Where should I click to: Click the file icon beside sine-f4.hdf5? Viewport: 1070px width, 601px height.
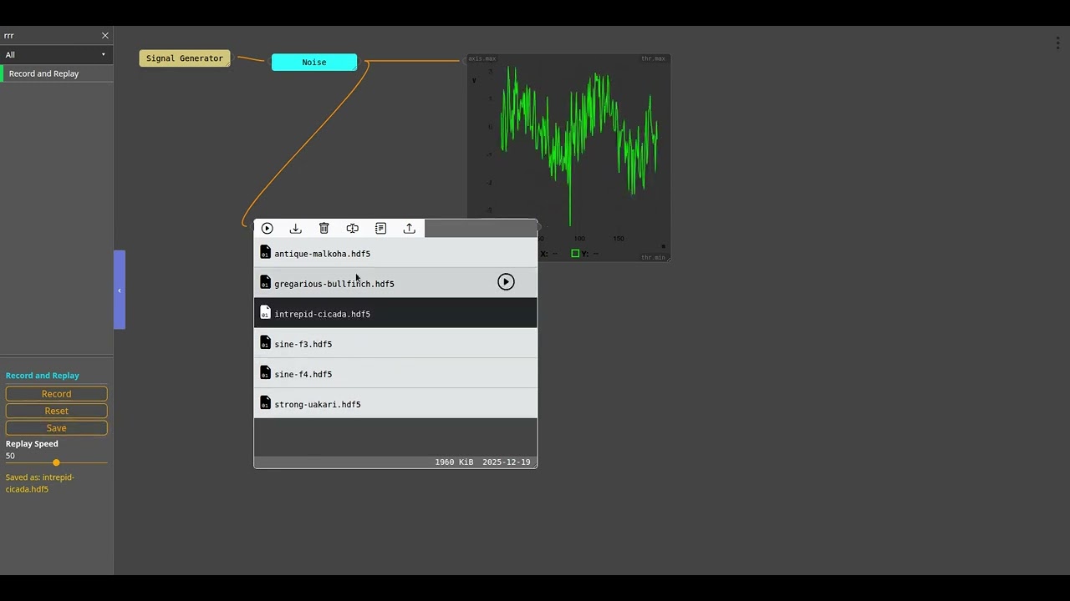tap(266, 372)
